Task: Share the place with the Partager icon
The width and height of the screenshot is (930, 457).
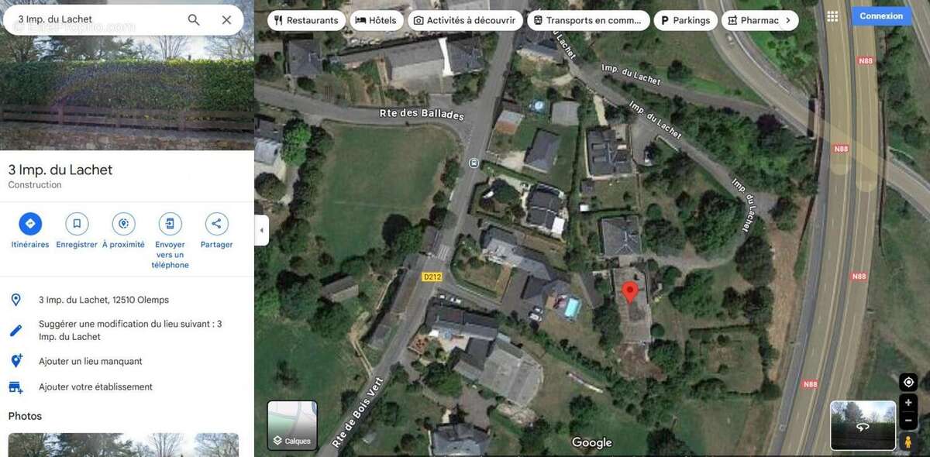Action: 216,224
